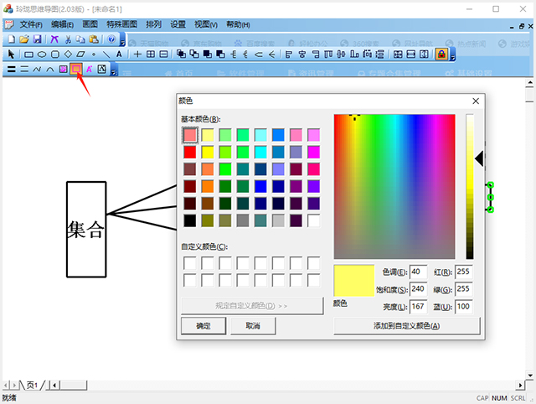Click the open folder icon
The height and width of the screenshot is (404, 536).
click(24, 39)
